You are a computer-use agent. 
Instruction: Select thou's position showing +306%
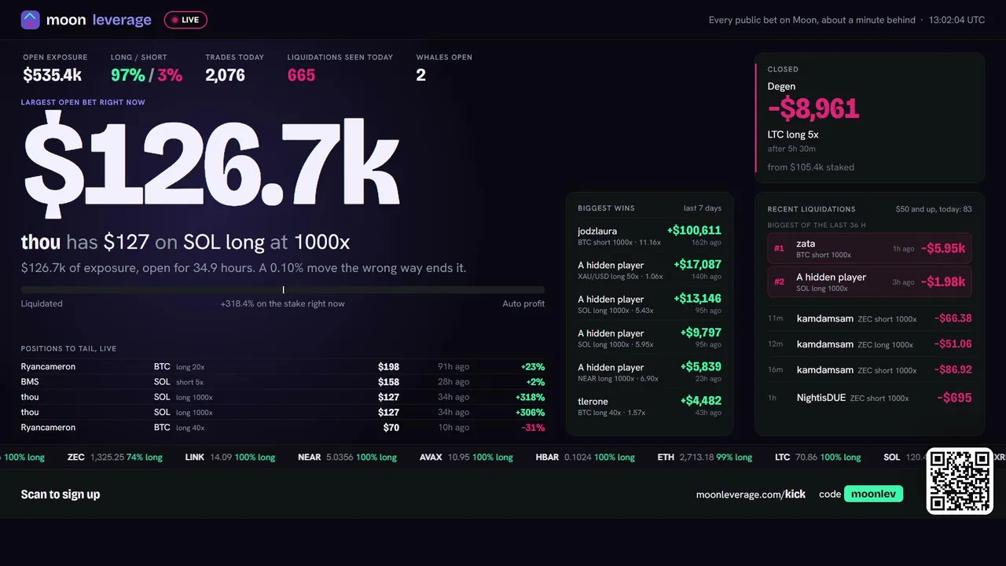tap(283, 412)
